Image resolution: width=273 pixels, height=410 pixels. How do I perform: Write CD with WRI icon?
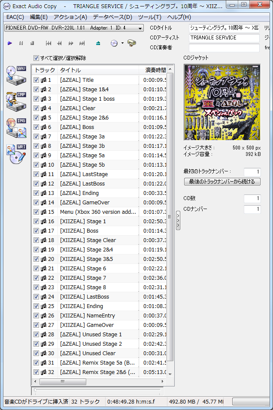click(x=16, y=154)
